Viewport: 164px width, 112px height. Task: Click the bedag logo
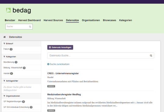[x=19, y=10]
